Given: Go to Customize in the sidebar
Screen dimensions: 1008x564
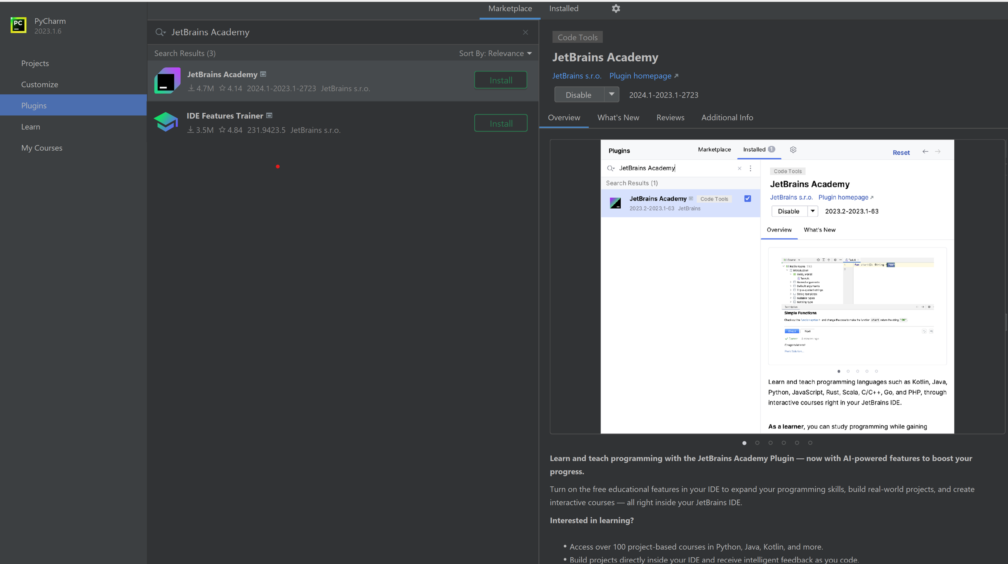Looking at the screenshot, I should 40,85.
